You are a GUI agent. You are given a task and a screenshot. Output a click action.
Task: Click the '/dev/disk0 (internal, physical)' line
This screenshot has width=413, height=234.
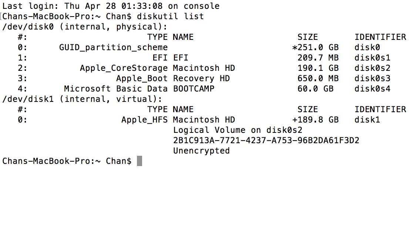point(85,27)
